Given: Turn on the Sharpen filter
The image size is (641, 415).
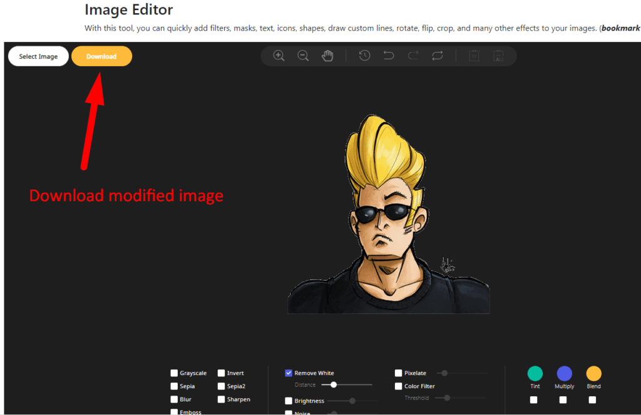Looking at the screenshot, I should pos(221,399).
